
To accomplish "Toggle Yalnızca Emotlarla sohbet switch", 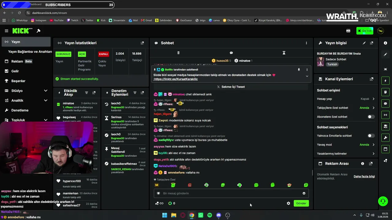I will click(371, 136).
